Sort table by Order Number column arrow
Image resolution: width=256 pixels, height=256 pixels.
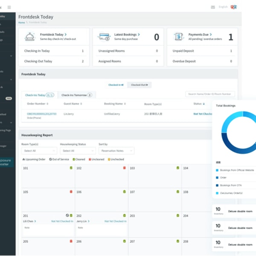tap(47, 104)
